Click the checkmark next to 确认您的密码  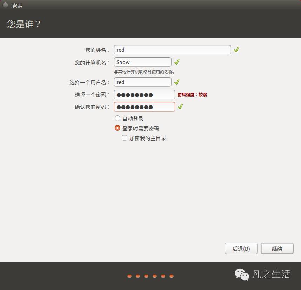[x=180, y=107]
